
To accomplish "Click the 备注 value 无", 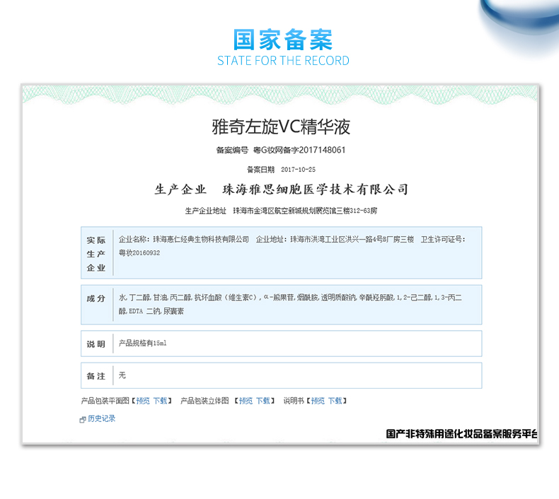I will coord(122,375).
